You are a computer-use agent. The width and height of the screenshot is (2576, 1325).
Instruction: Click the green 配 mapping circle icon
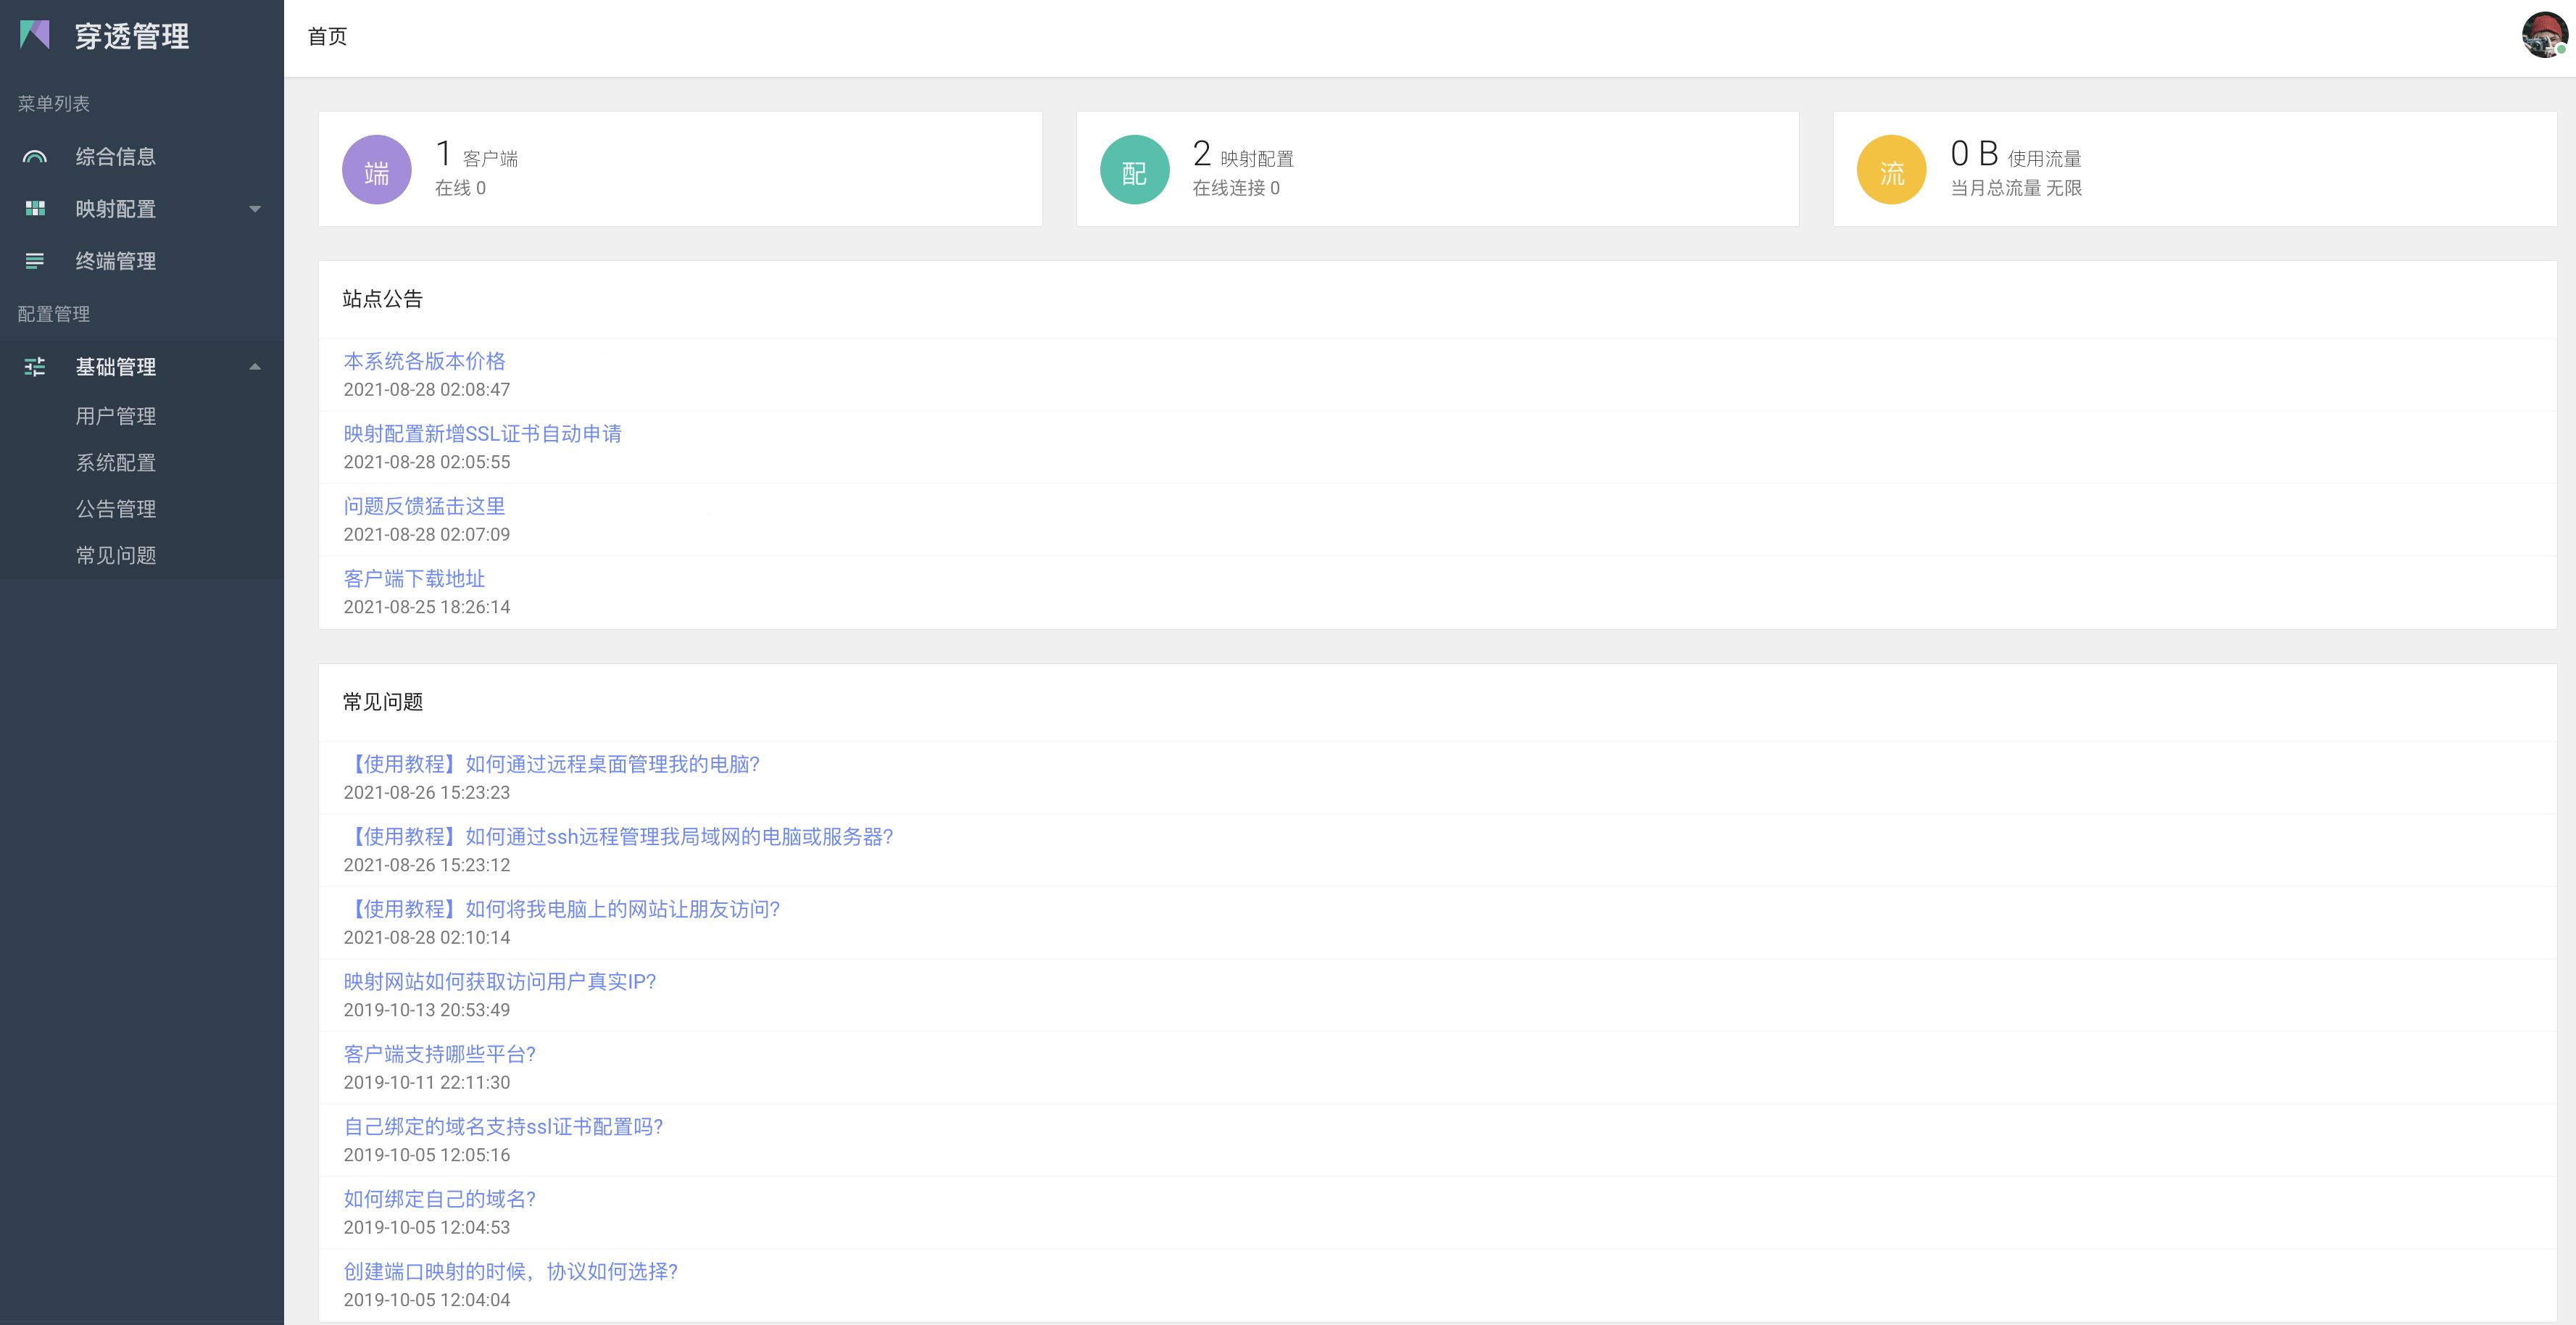1134,170
